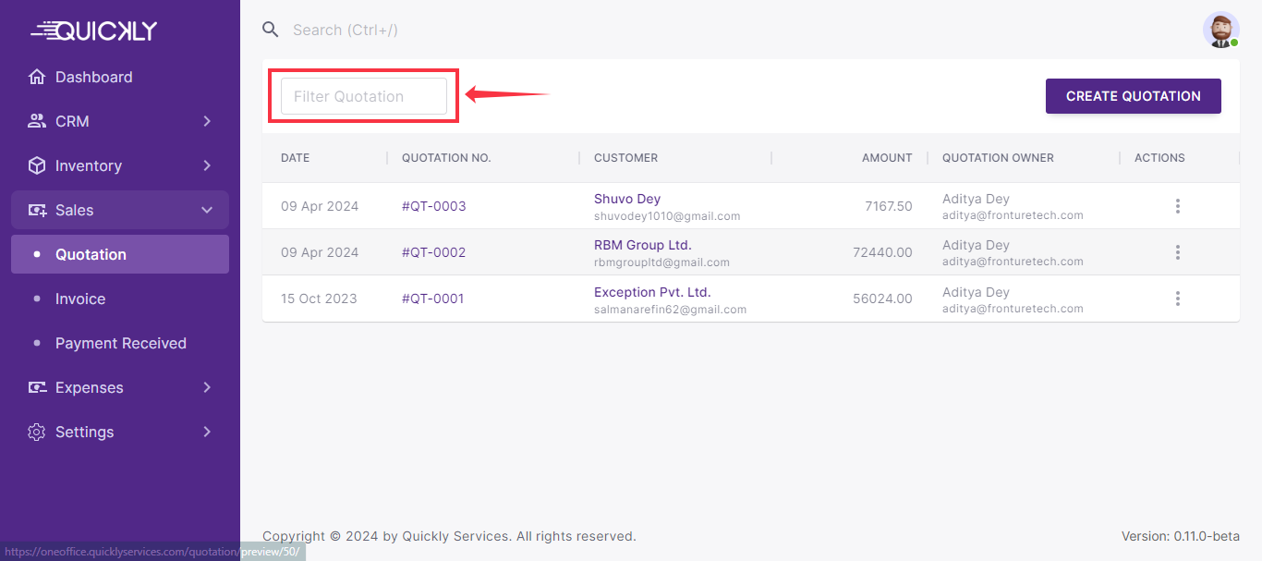The image size is (1262, 561).
Task: Open actions menu for quotation #QT-0003
Action: tap(1177, 206)
